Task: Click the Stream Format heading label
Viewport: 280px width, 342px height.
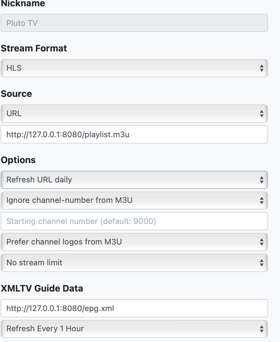Action: 34,48
